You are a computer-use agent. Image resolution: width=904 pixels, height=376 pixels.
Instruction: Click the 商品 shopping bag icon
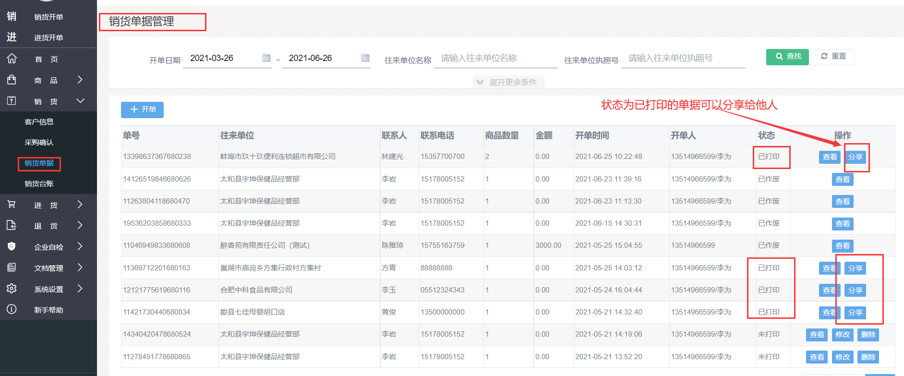tap(12, 80)
